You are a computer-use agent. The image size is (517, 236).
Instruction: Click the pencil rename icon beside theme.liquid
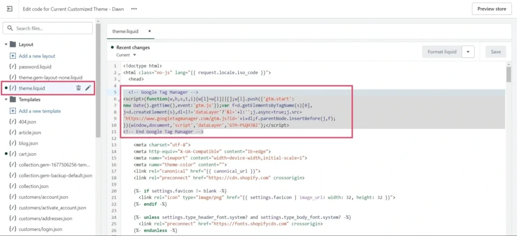coord(88,88)
